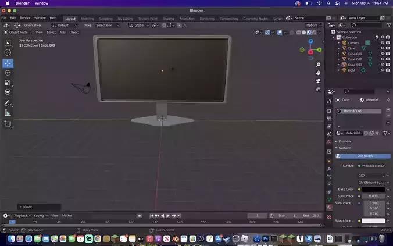Image resolution: width=393 pixels, height=246 pixels.
Task: Toggle viewport overlays
Action: [279, 33]
